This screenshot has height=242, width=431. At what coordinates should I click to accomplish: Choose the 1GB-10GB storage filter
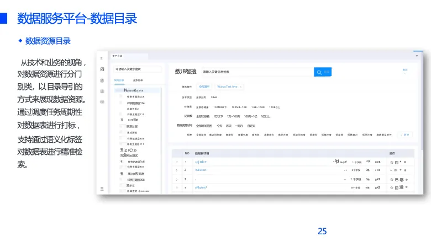[x=258, y=107]
